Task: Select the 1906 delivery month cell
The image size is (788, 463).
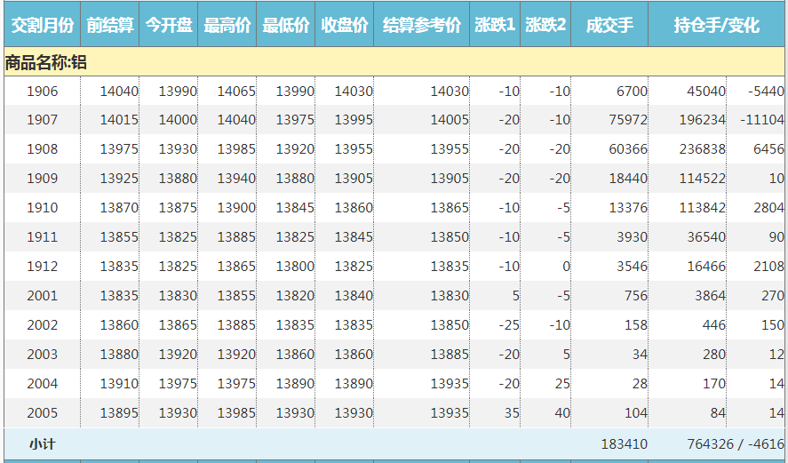Action: [42, 91]
